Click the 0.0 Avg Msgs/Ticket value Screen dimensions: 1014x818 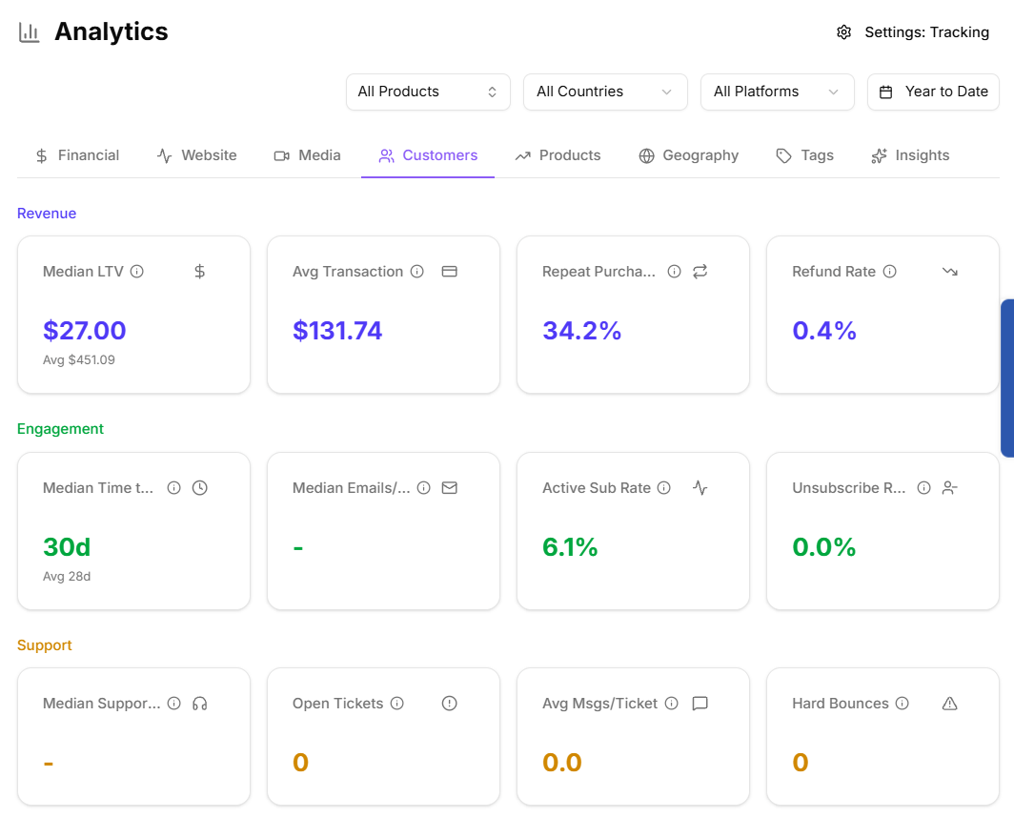(x=562, y=763)
